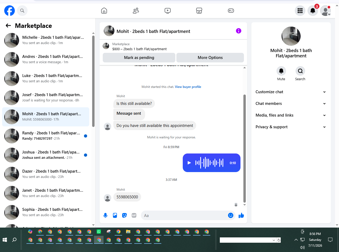Go to the Home feed icon
This screenshot has height=252, width=339.
[x=104, y=11]
